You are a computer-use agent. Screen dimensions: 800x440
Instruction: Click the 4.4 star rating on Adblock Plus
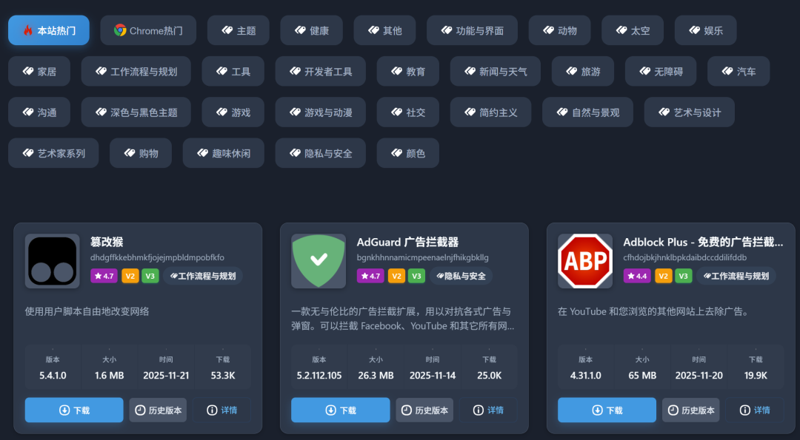tap(637, 276)
